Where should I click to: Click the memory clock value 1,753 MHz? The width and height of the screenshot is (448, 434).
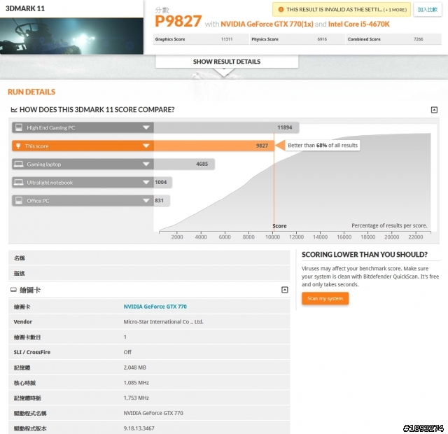[x=136, y=398]
